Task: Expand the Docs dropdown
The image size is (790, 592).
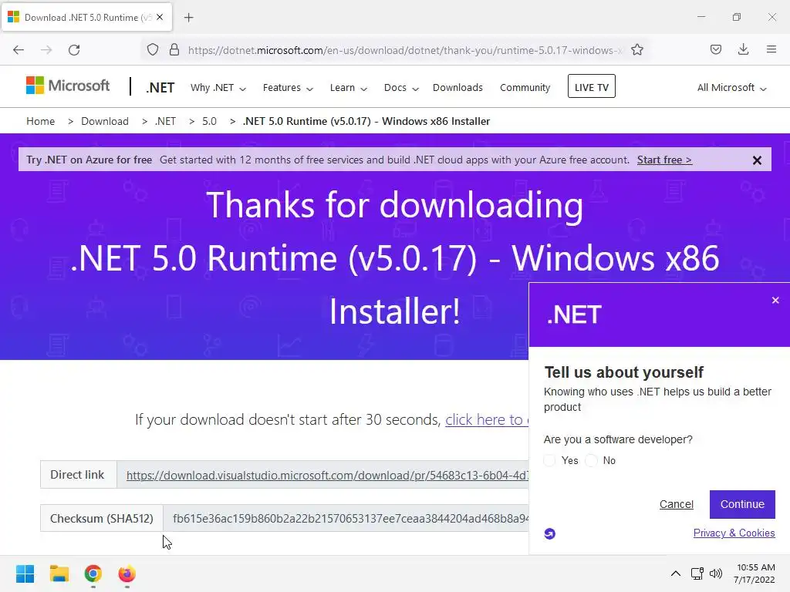Action: tap(401, 88)
